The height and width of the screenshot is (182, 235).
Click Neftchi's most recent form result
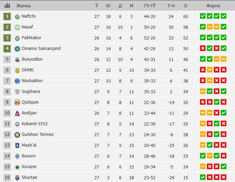(x=224, y=16)
